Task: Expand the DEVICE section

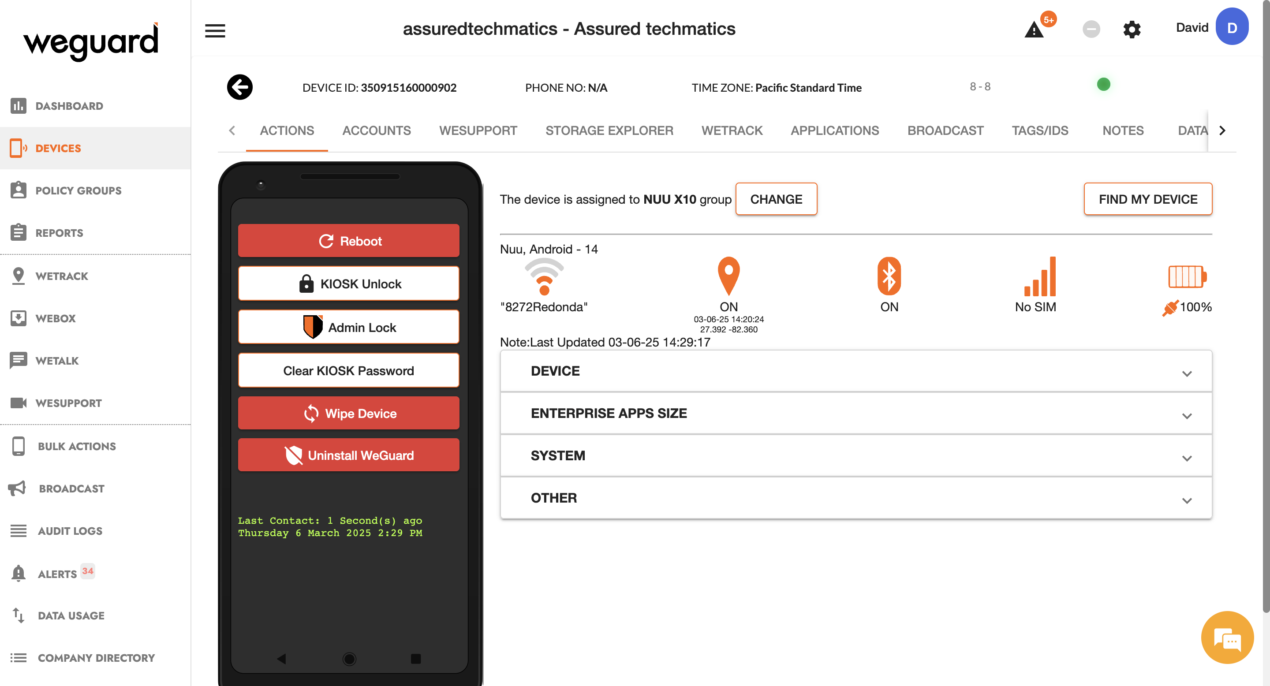Action: 856,371
